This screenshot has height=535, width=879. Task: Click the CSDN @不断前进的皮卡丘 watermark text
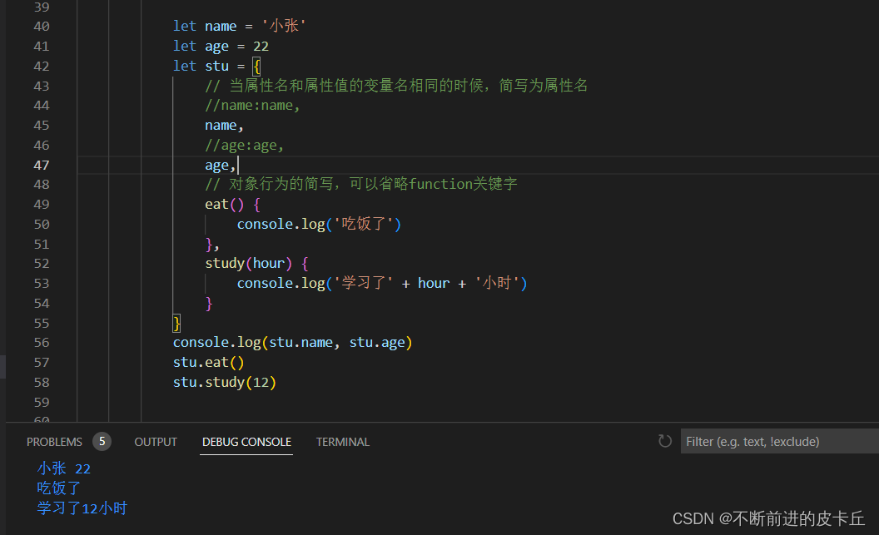(767, 518)
